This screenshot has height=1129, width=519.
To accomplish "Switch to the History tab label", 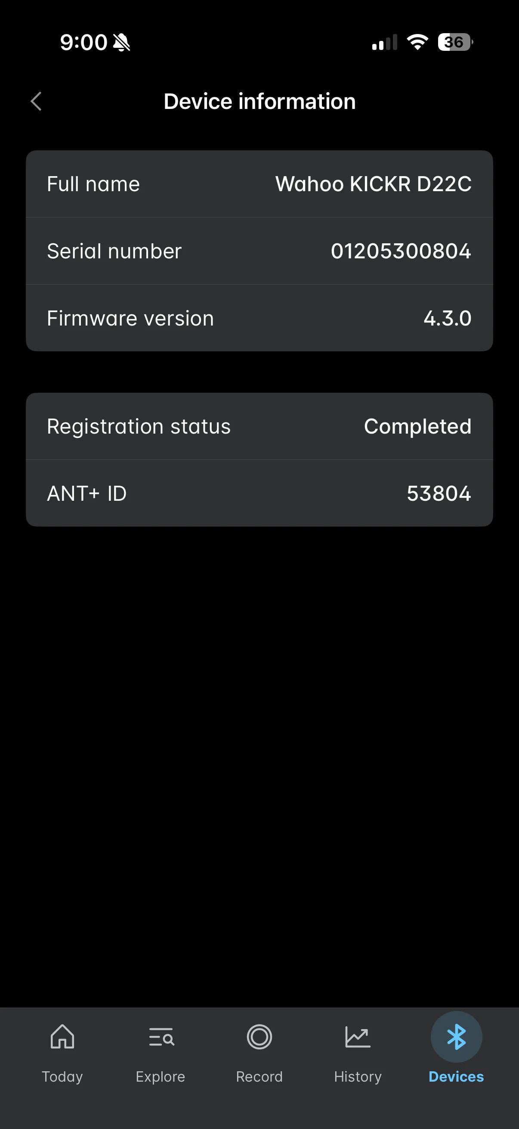I will point(357,1076).
